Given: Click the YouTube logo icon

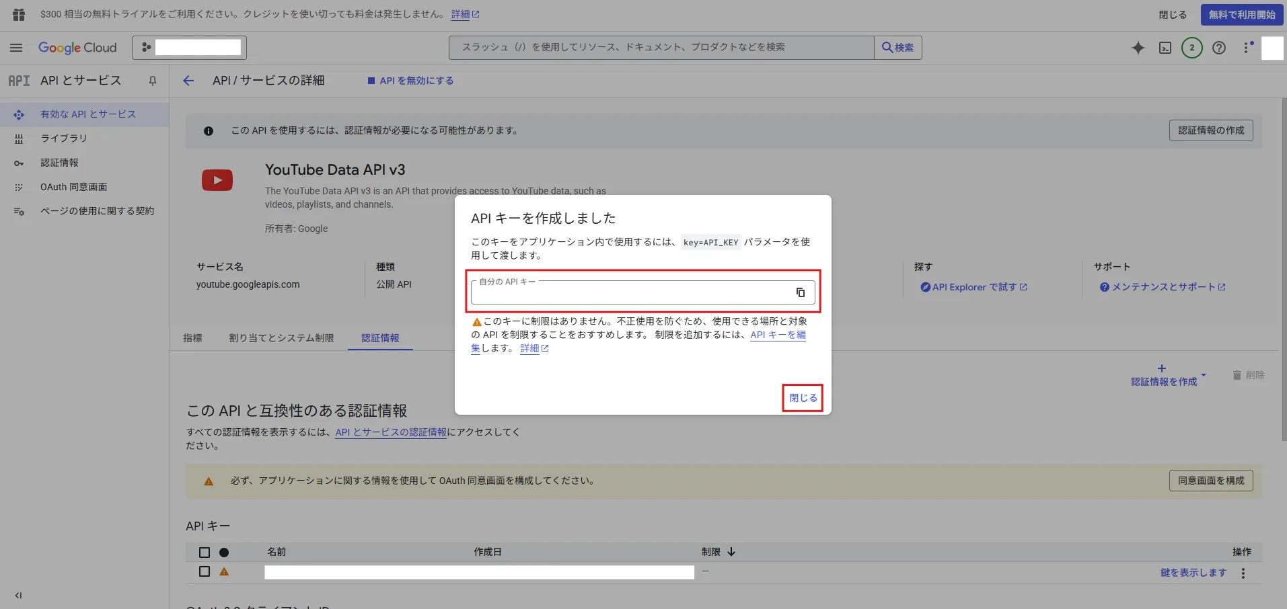Looking at the screenshot, I should pos(217,180).
